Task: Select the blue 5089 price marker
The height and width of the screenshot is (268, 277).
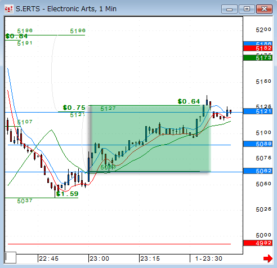Action: coord(258,144)
